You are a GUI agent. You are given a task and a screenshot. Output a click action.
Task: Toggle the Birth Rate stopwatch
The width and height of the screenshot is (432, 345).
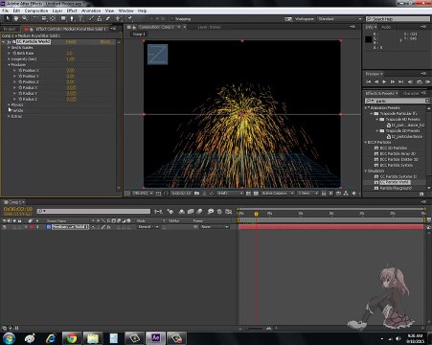coord(14,54)
